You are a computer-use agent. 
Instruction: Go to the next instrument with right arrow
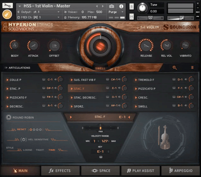pos(103,6)
